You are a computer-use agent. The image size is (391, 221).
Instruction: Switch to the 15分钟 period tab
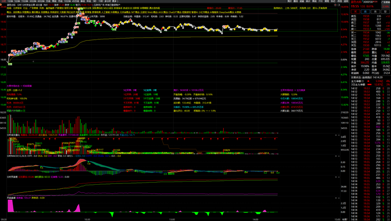[25, 1]
